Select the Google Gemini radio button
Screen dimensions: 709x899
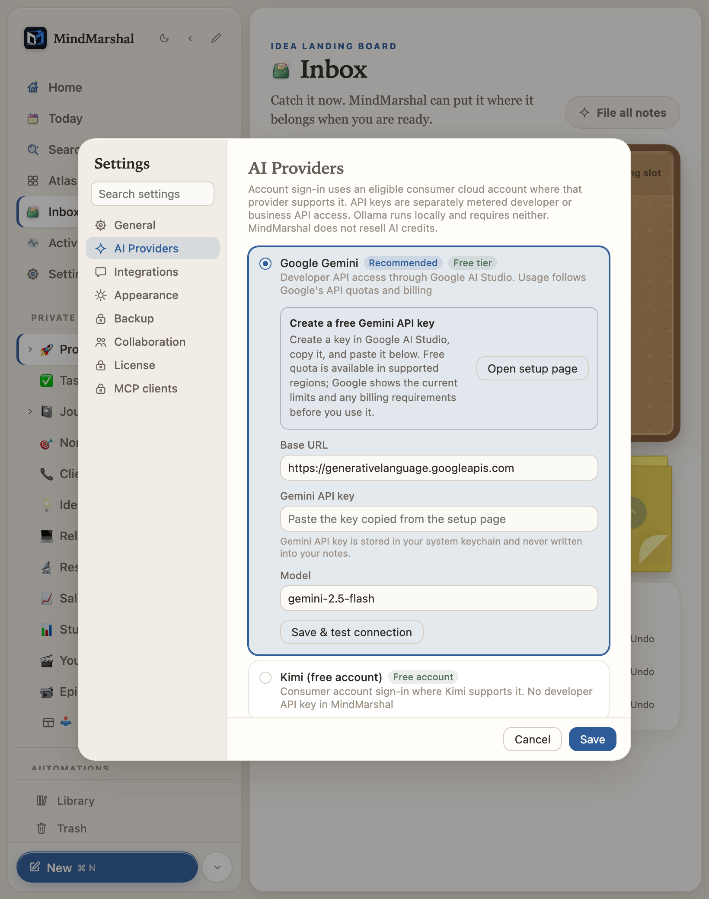(x=265, y=263)
